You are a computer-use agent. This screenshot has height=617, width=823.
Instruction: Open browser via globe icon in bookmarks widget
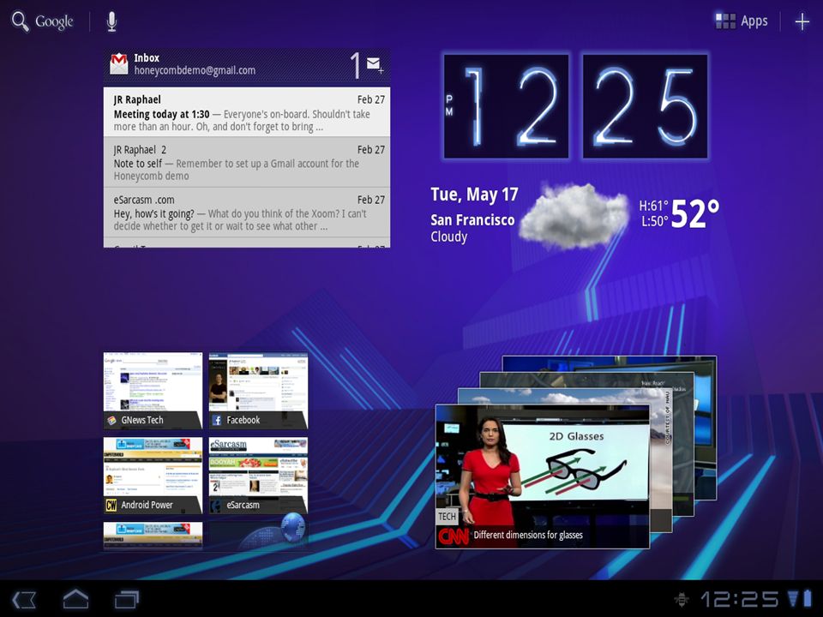(293, 527)
